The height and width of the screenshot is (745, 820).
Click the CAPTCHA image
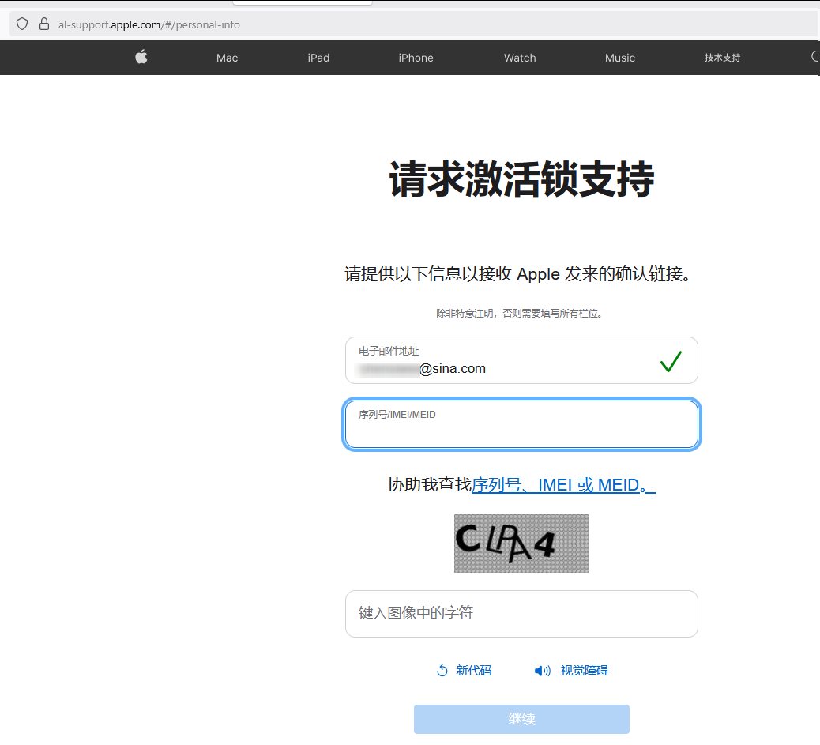(521, 544)
